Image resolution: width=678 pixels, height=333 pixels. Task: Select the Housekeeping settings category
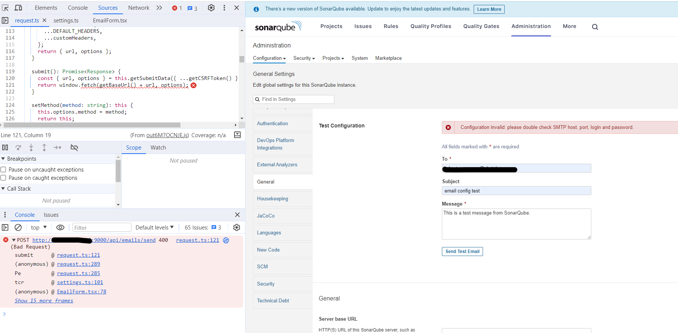click(x=283, y=199)
